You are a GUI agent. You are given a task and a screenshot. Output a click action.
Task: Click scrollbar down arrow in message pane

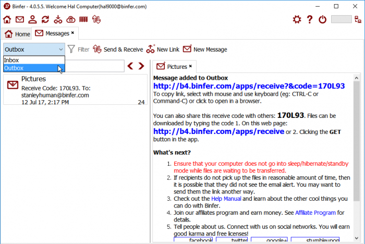click(x=356, y=238)
